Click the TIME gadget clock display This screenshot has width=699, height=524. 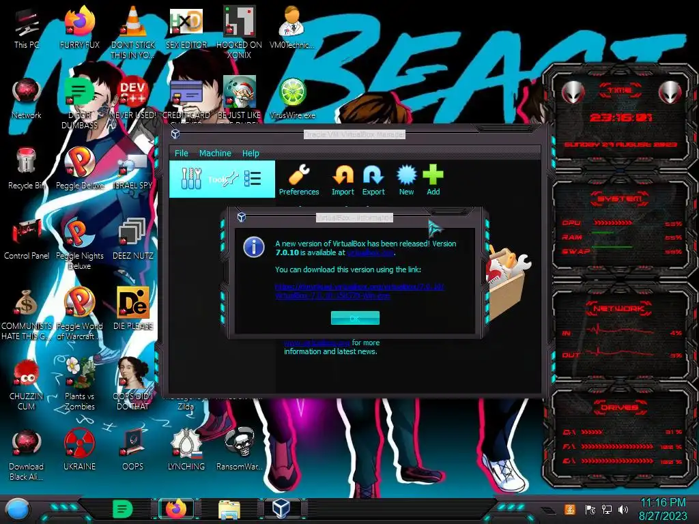tap(620, 117)
